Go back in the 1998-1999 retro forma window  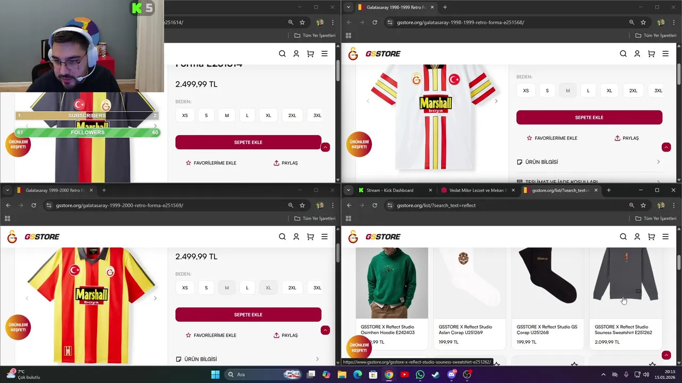pyautogui.click(x=349, y=22)
